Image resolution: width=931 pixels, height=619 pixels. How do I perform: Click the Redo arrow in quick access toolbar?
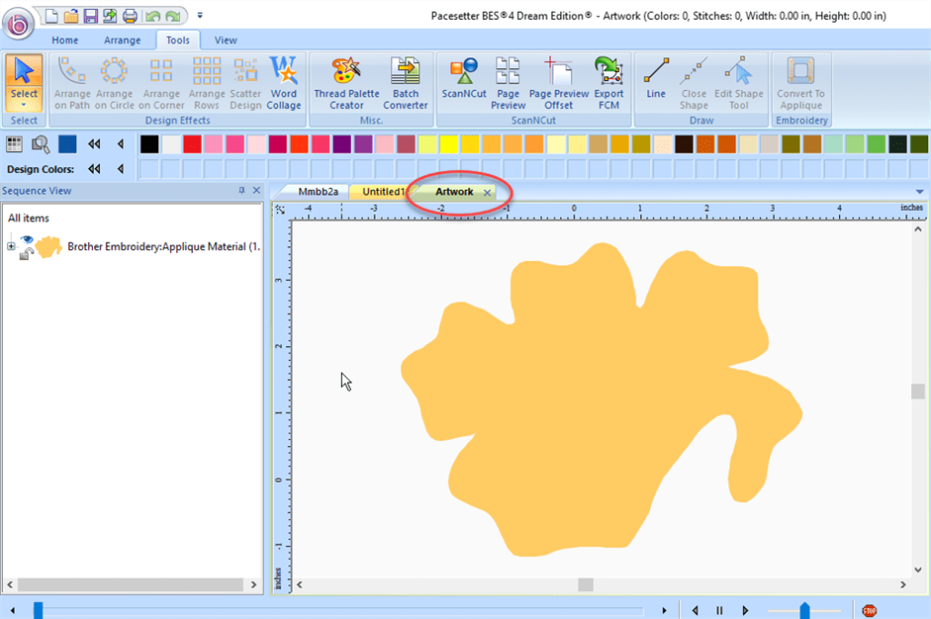click(171, 15)
